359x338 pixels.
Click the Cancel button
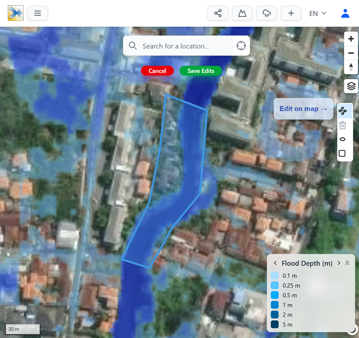[157, 71]
